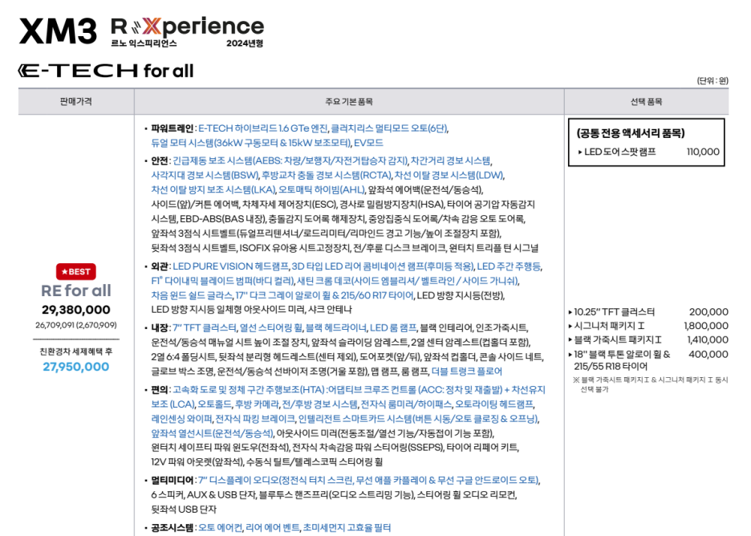
Task: Click the 파워트레인 section heading
Action: tap(172, 128)
